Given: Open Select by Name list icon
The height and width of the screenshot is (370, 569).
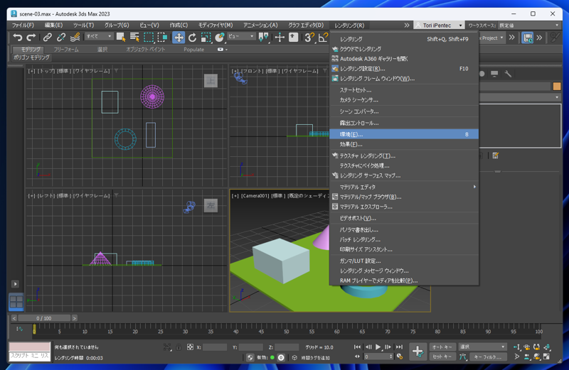Looking at the screenshot, I should tap(134, 38).
